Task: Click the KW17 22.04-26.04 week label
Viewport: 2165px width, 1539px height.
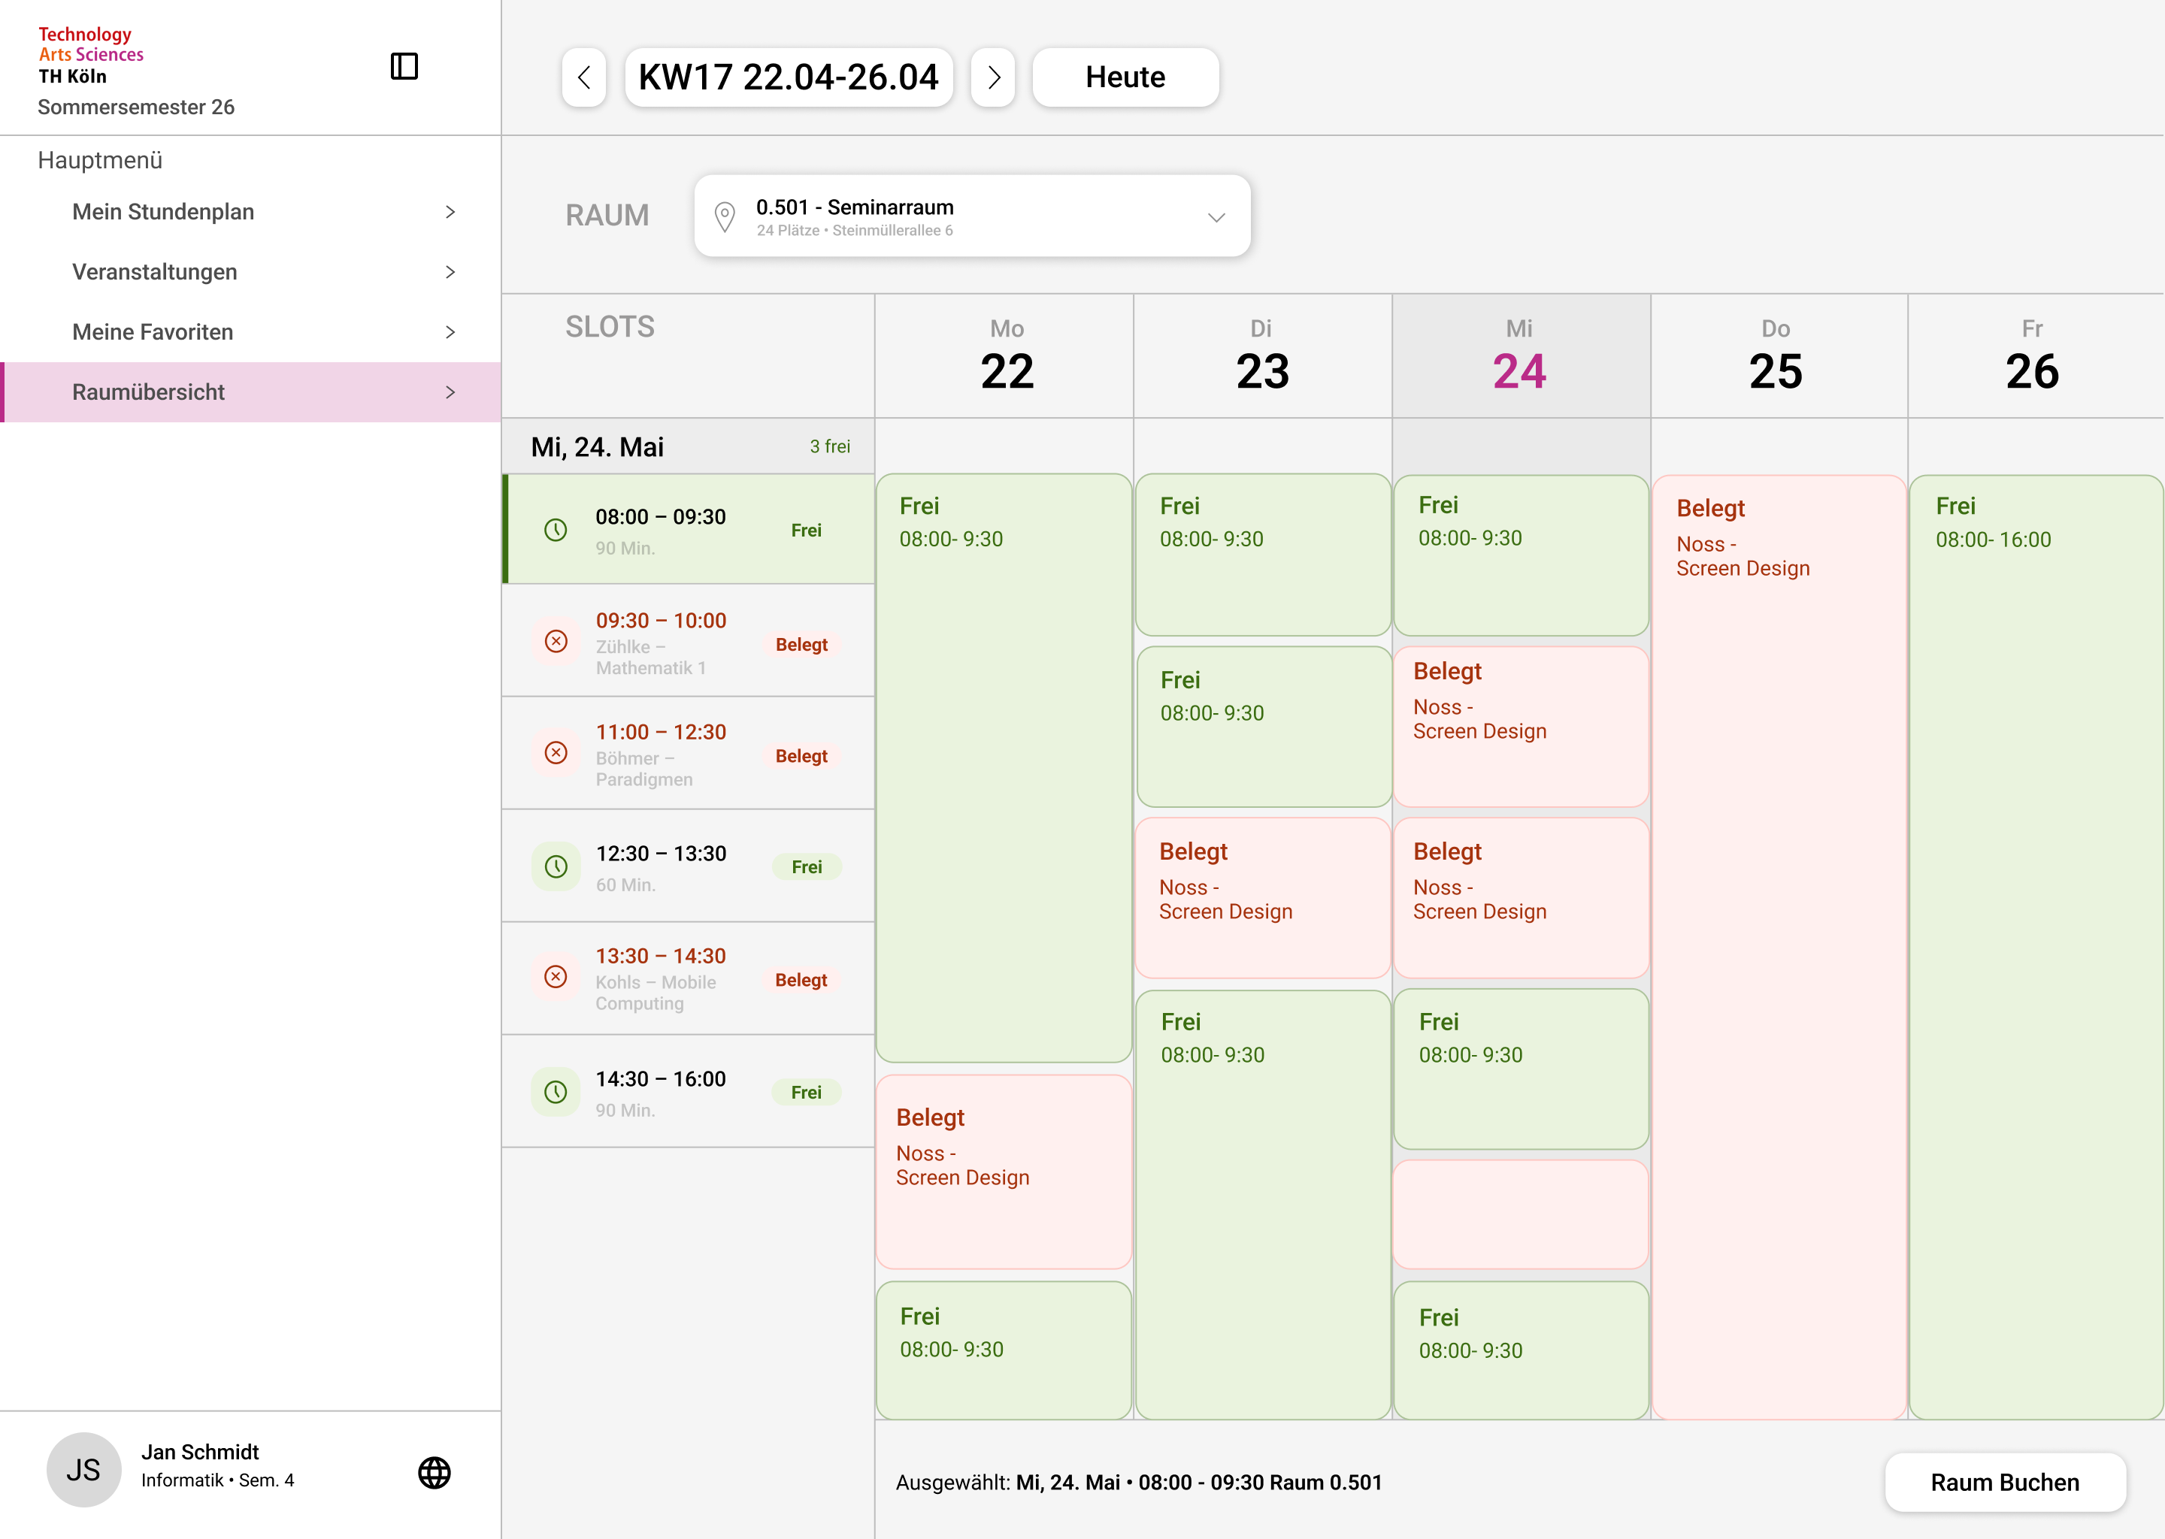Action: (x=789, y=77)
